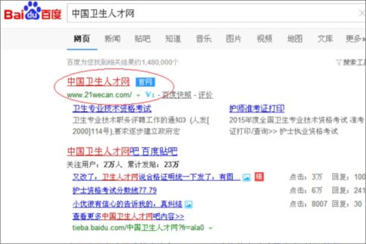Switch to the 图片 tab
The width and height of the screenshot is (366, 244).
233,39
